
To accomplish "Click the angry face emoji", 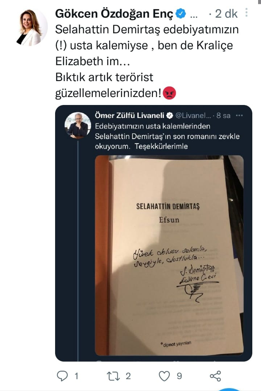I will (x=169, y=93).
